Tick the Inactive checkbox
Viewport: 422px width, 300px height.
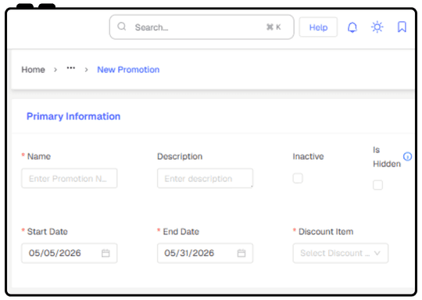coord(298,178)
